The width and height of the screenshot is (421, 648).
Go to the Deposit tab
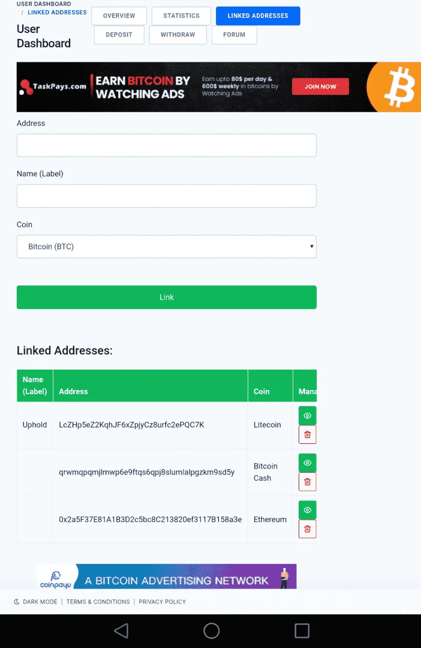tap(119, 35)
